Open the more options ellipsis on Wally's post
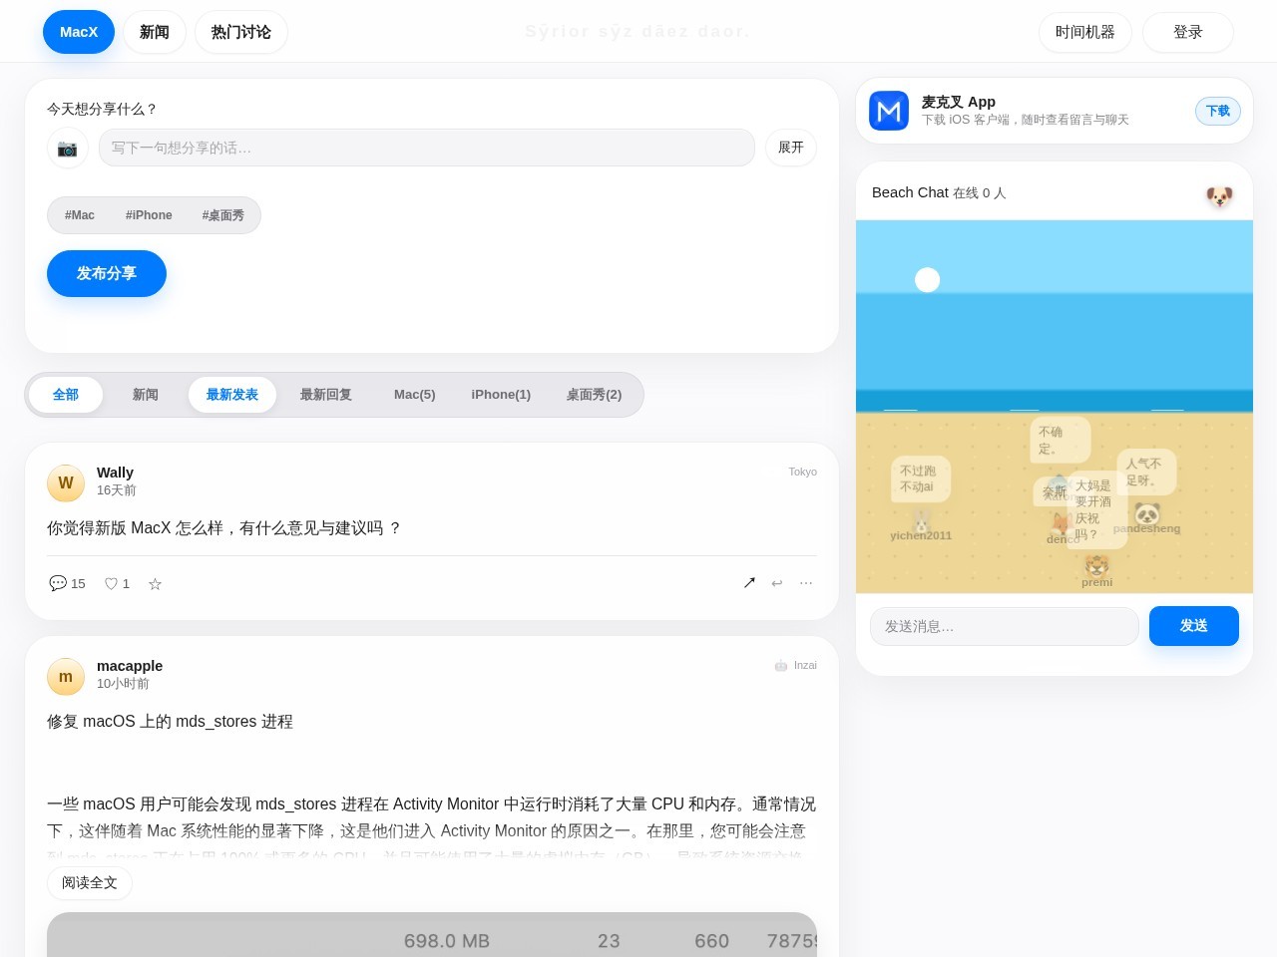The width and height of the screenshot is (1277, 957). click(806, 583)
